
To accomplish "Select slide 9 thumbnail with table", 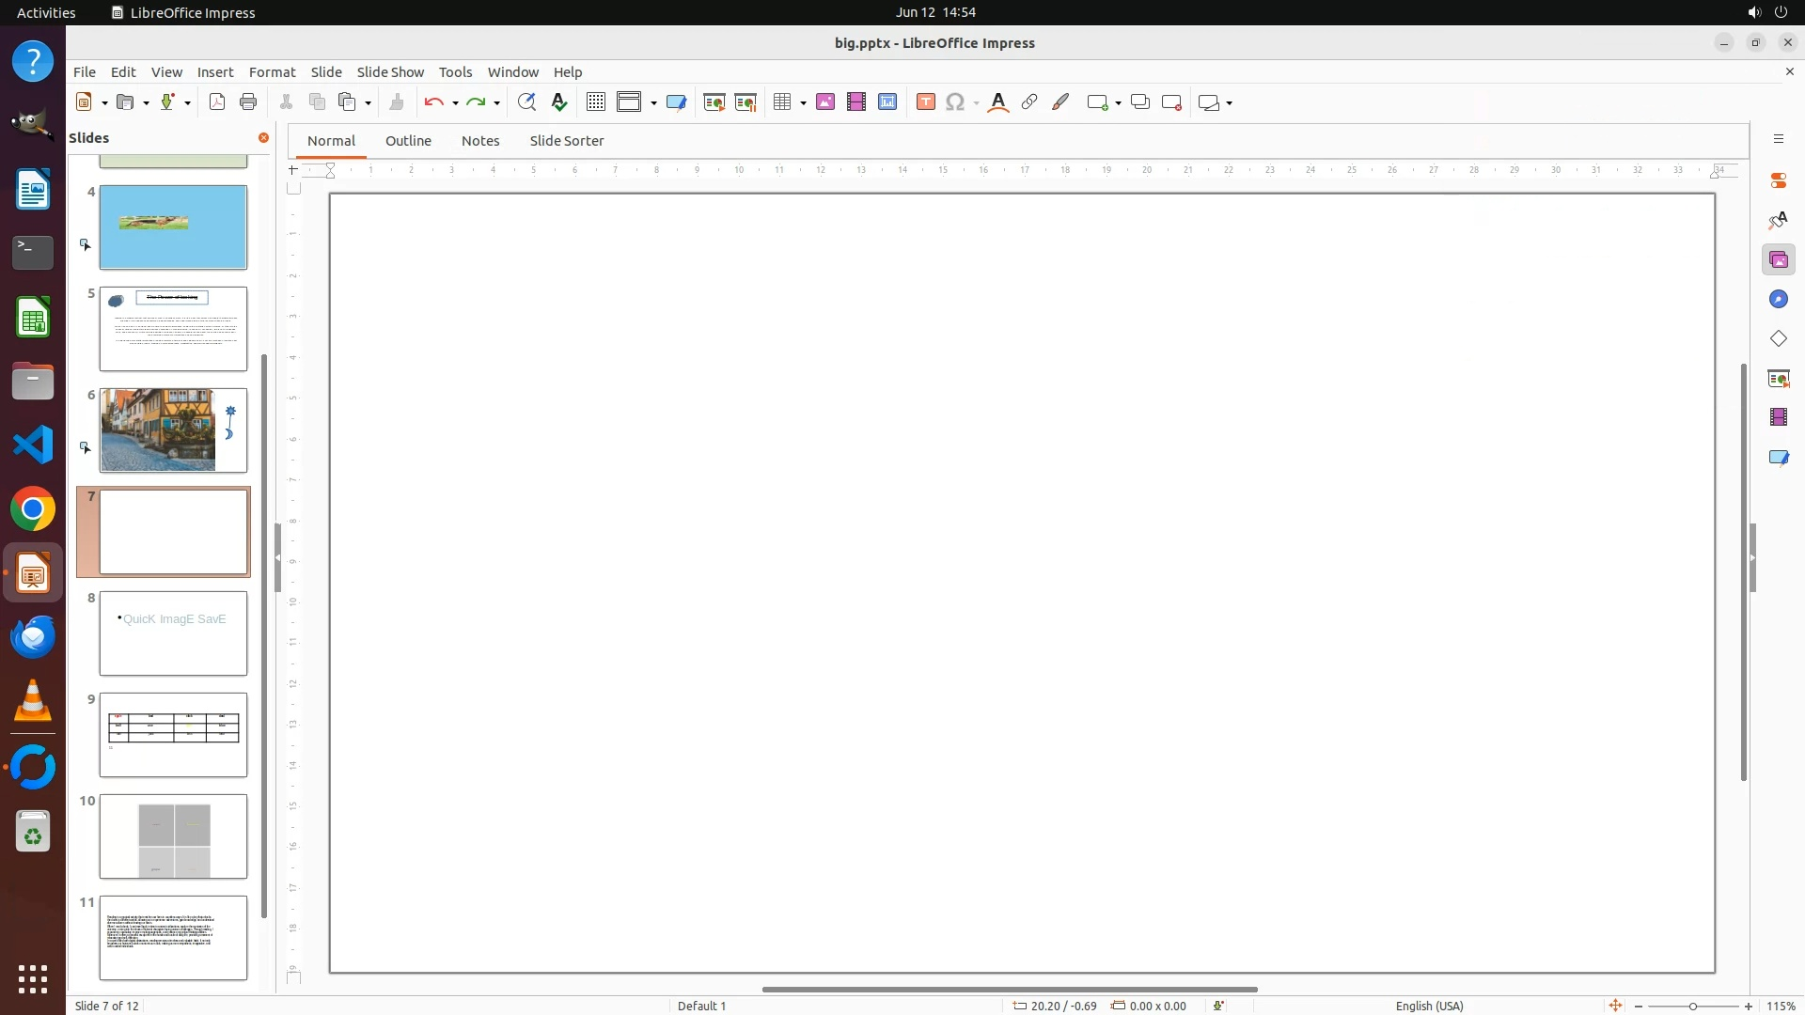I will pyautogui.click(x=173, y=735).
